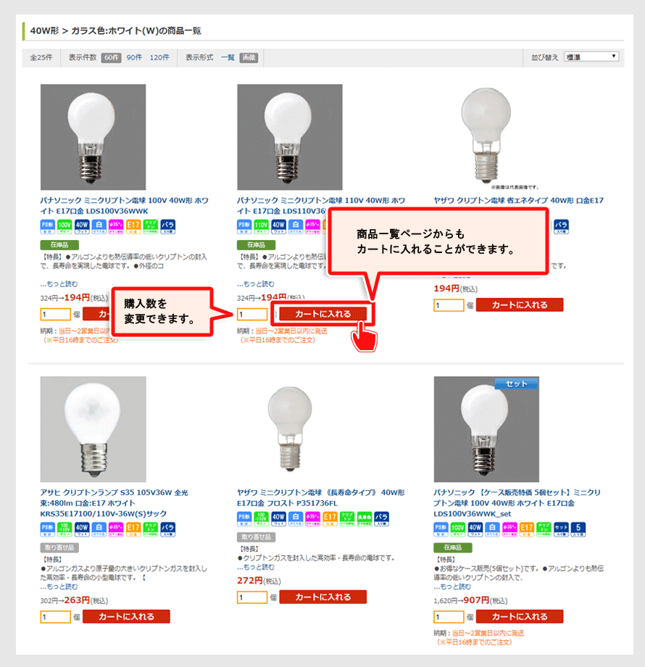
Task: Add Panasonic 5個セット to cart
Action: (520, 617)
